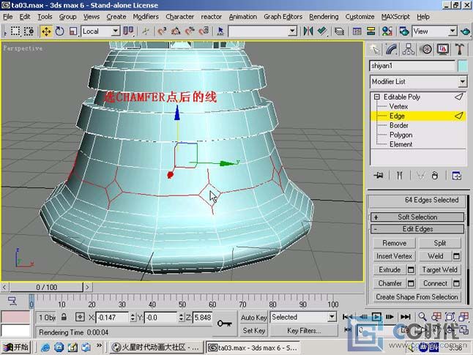Select Border sub-object level
Image resolution: width=473 pixels, height=355 pixels.
[398, 125]
